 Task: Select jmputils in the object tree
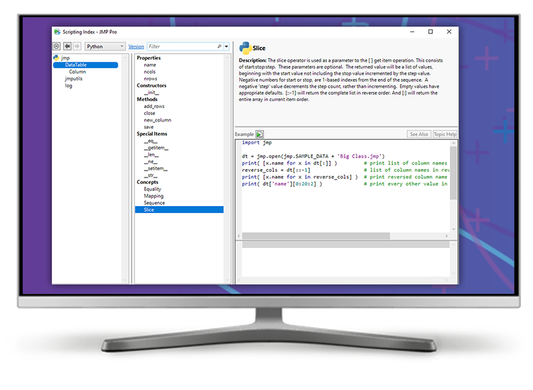(74, 78)
